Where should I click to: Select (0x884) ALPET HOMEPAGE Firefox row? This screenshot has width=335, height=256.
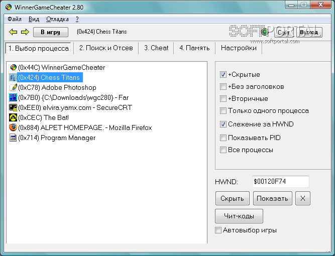point(85,127)
